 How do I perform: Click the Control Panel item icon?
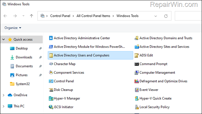pos(51,81)
